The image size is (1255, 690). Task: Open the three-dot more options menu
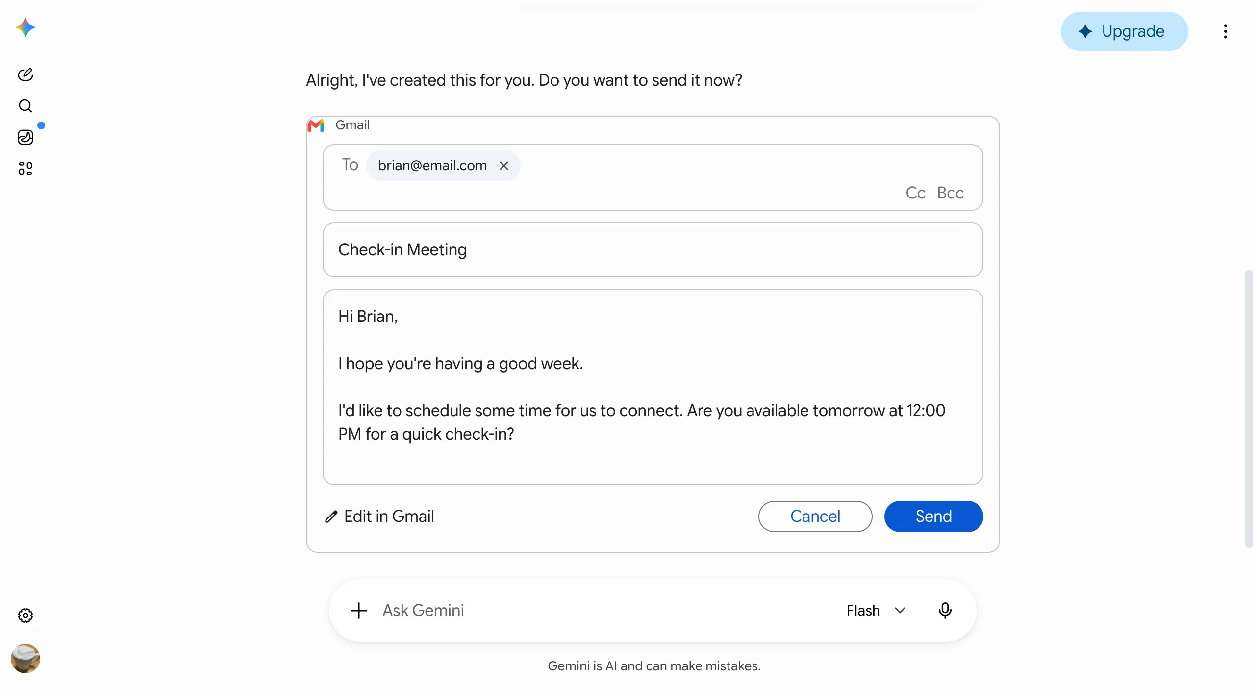pyautogui.click(x=1226, y=31)
